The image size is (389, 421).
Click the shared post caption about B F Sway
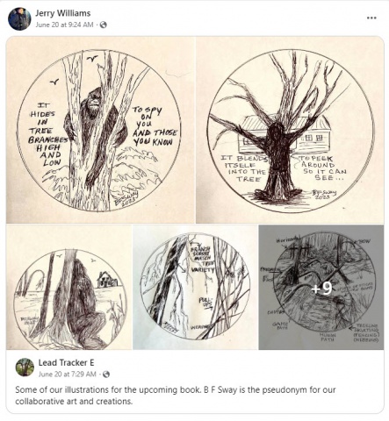click(176, 396)
